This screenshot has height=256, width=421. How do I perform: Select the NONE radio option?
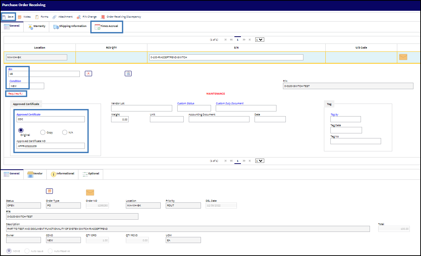pyautogui.click(x=9, y=251)
